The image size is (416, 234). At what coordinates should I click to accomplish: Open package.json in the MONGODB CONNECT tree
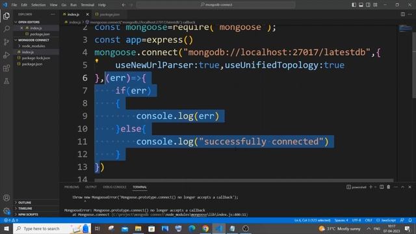(36, 64)
